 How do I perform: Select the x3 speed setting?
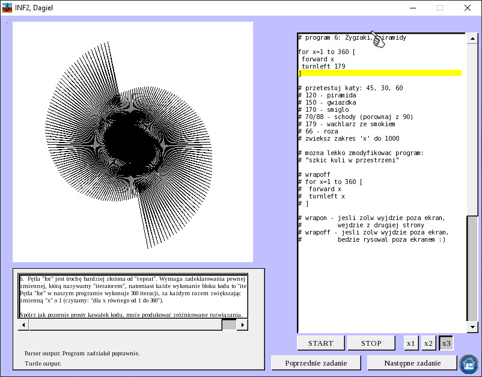[x=446, y=343]
